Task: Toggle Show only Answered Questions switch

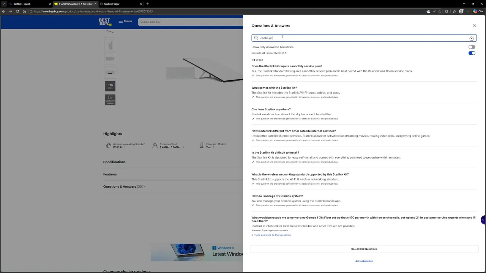Action: tap(472, 47)
